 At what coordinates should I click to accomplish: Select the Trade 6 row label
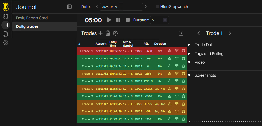coord(87,89)
